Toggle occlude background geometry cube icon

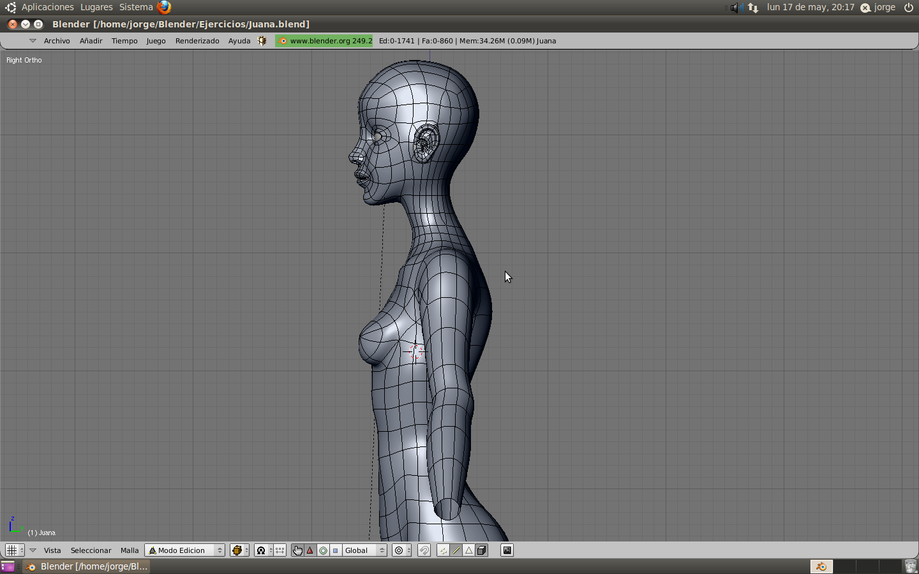(482, 550)
